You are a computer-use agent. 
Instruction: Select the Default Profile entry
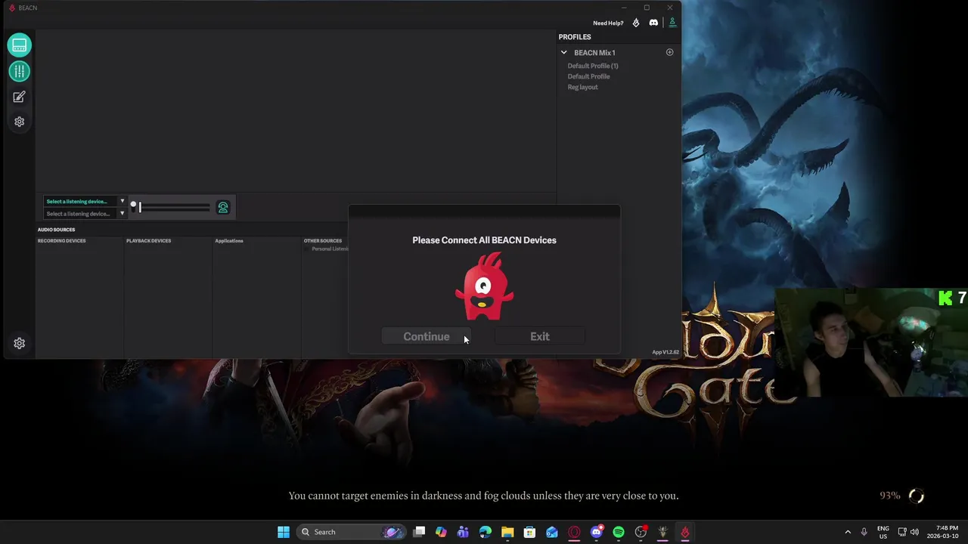pyautogui.click(x=588, y=76)
